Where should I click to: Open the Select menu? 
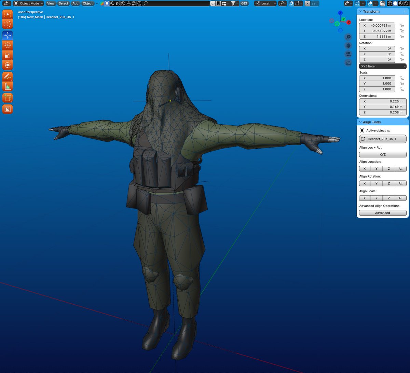point(63,3)
